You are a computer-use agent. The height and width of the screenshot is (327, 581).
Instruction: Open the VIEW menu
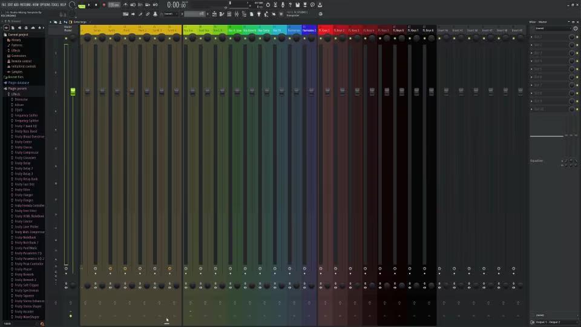pyautogui.click(x=36, y=5)
